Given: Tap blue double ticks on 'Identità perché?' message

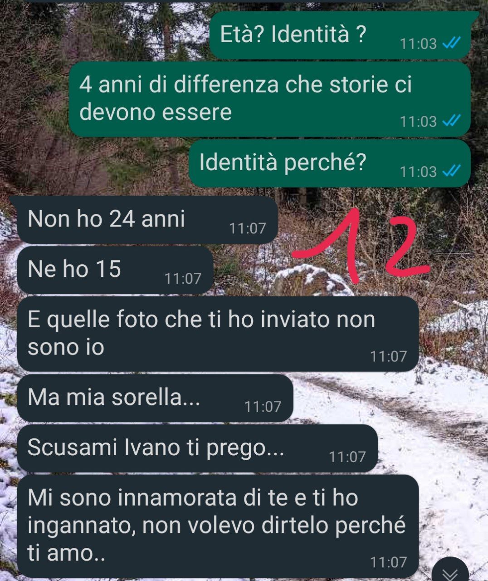Looking at the screenshot, I should 451,171.
